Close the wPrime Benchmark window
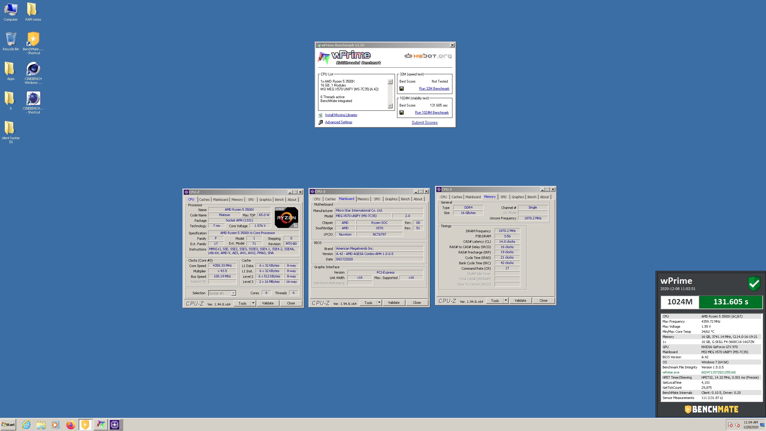The height and width of the screenshot is (431, 766). point(452,45)
